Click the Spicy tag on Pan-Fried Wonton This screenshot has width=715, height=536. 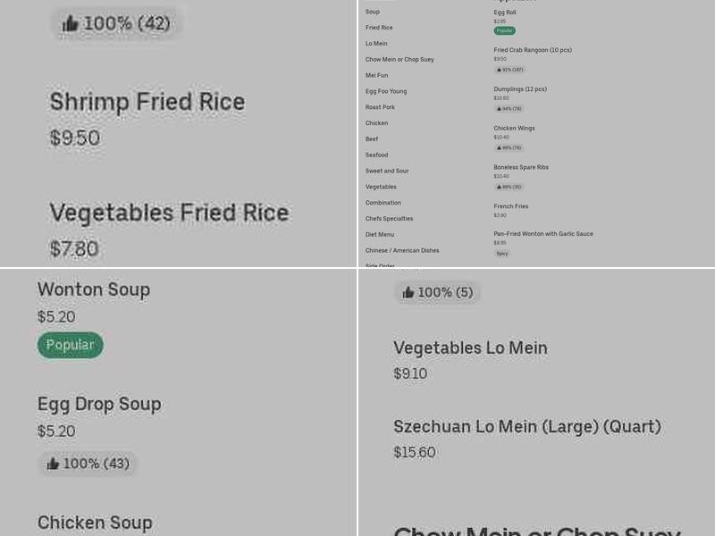(502, 253)
